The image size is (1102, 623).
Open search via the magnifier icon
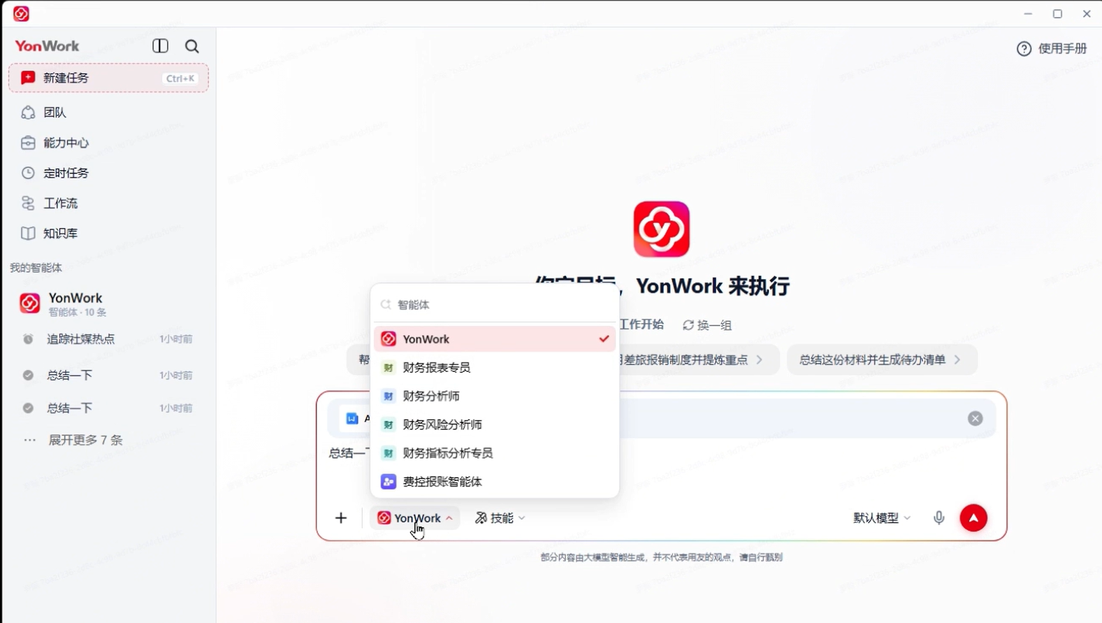(x=192, y=46)
